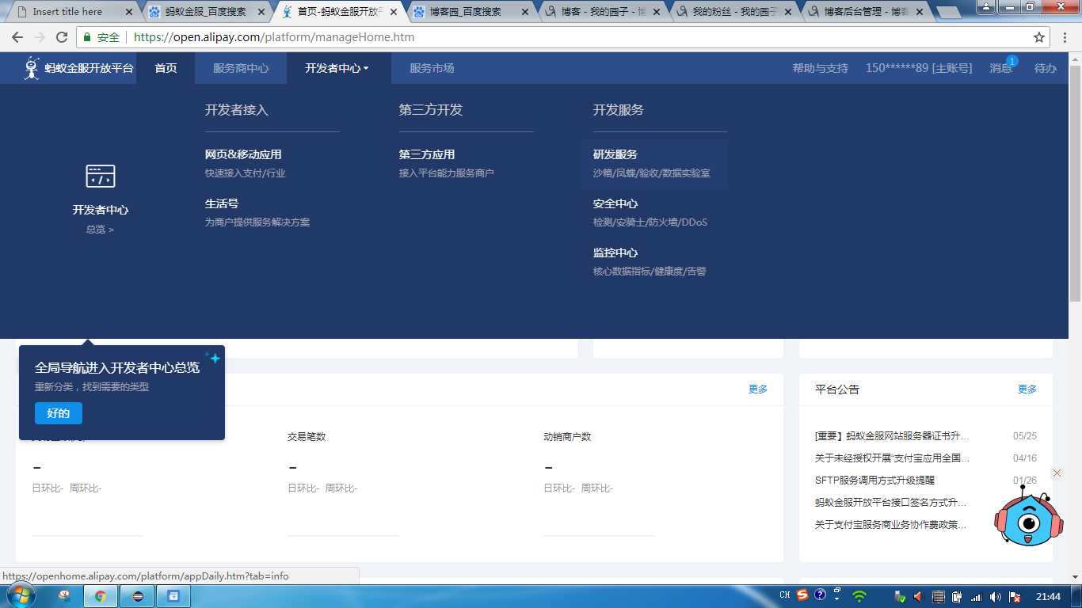Open the 关于支付宝服务商业务协作费政策 announcement
This screenshot has width=1082, height=608.
pos(891,525)
